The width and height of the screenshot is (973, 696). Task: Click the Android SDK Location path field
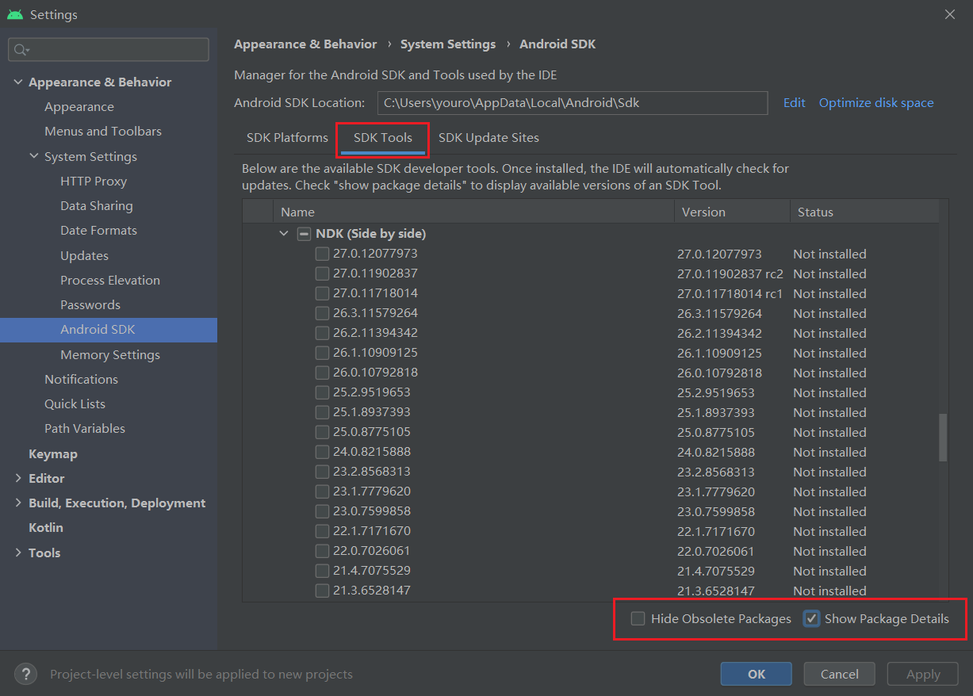coord(573,103)
